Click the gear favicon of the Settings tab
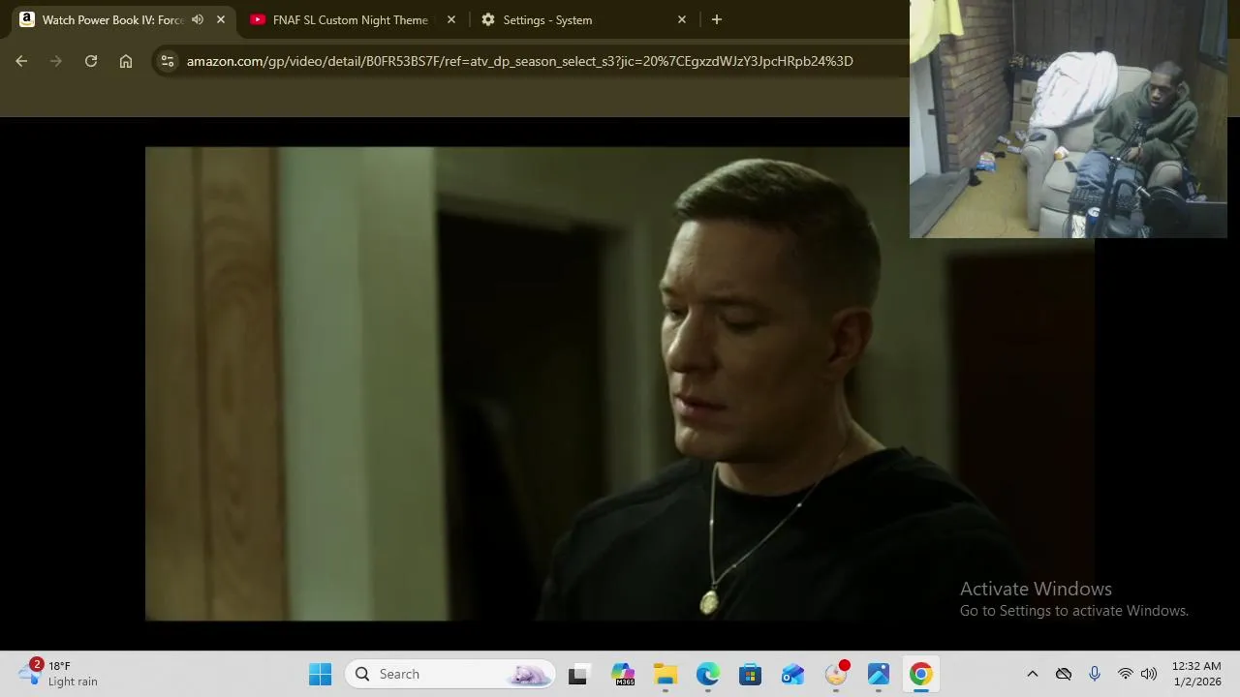The width and height of the screenshot is (1240, 697). tap(488, 19)
